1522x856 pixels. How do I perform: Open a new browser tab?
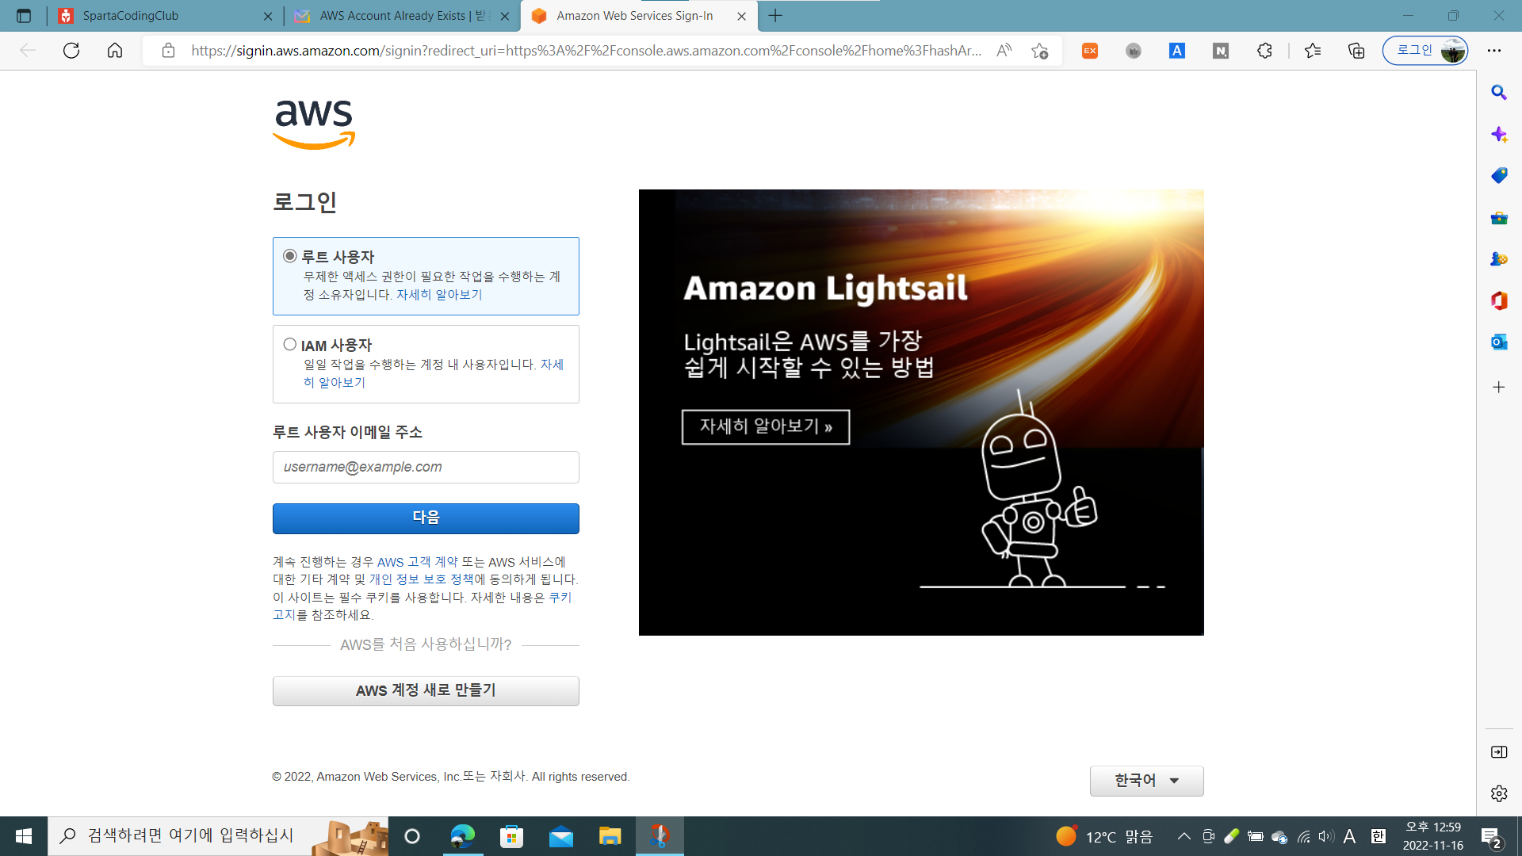click(x=775, y=16)
